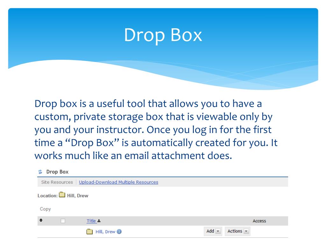Open the Actions dropdown for Hill, Drew
Screen dimensions: 326x244
(x=237, y=231)
